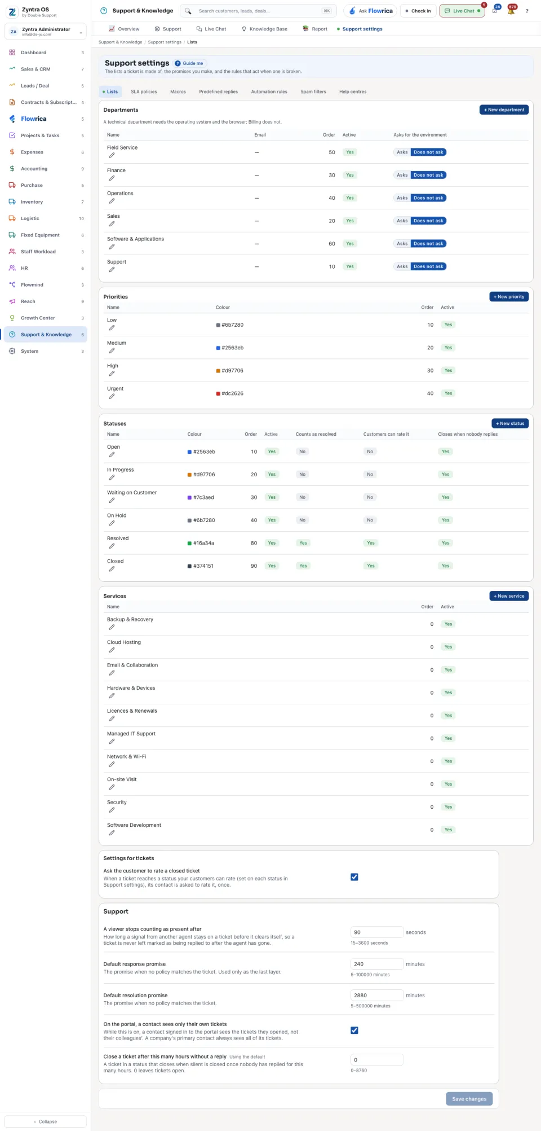The image size is (541, 1131).
Task: Edit the Software Development service pencil
Action: [112, 833]
